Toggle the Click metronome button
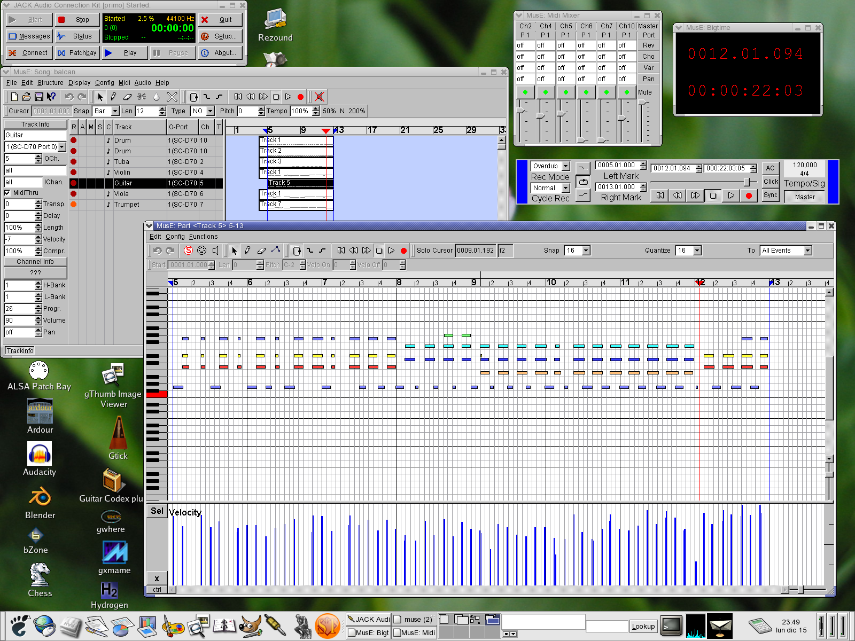This screenshot has width=855, height=641. click(770, 182)
